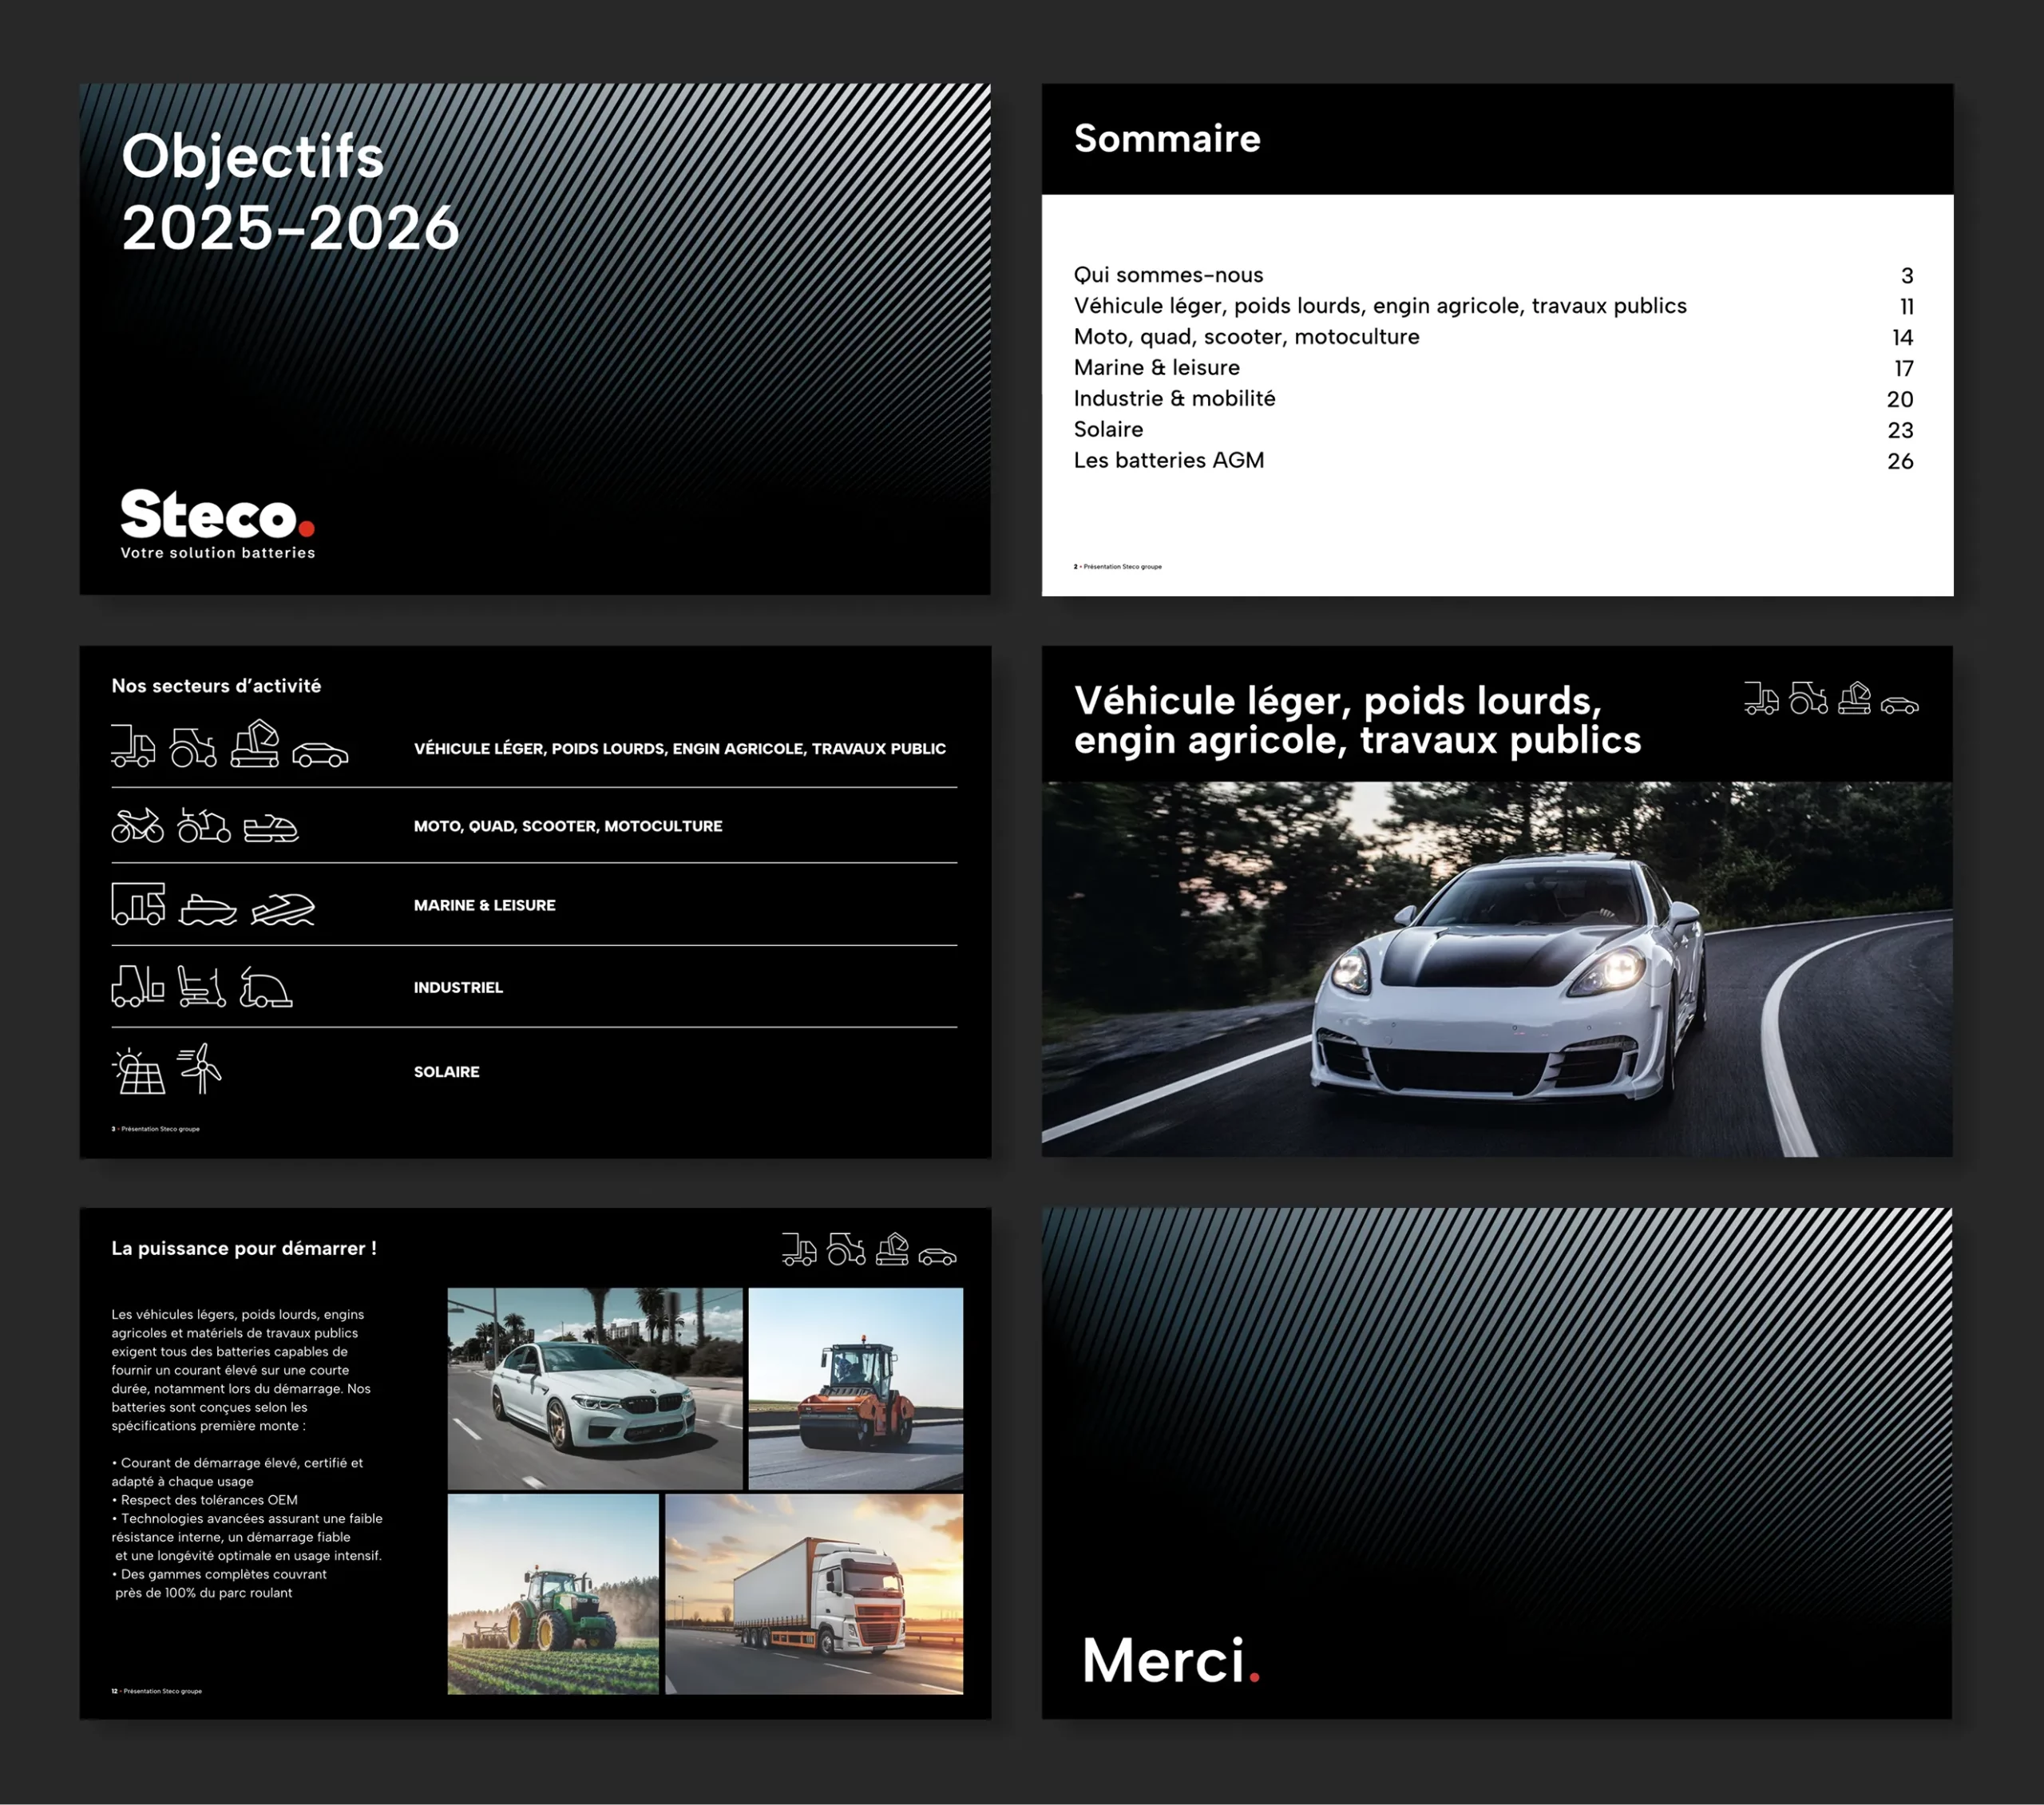
Task: Click car icon in the Véhicule léger slide header
Action: (x=1900, y=705)
